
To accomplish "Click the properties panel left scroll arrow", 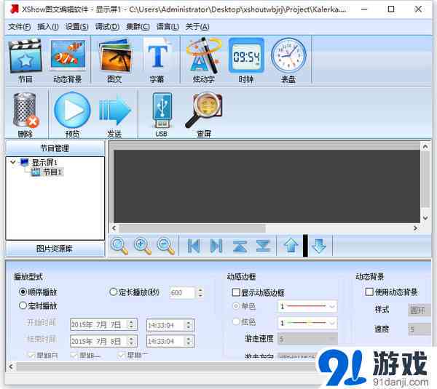I will coord(11,366).
